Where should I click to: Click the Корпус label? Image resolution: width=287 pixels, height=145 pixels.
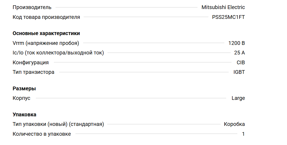tap(22, 98)
